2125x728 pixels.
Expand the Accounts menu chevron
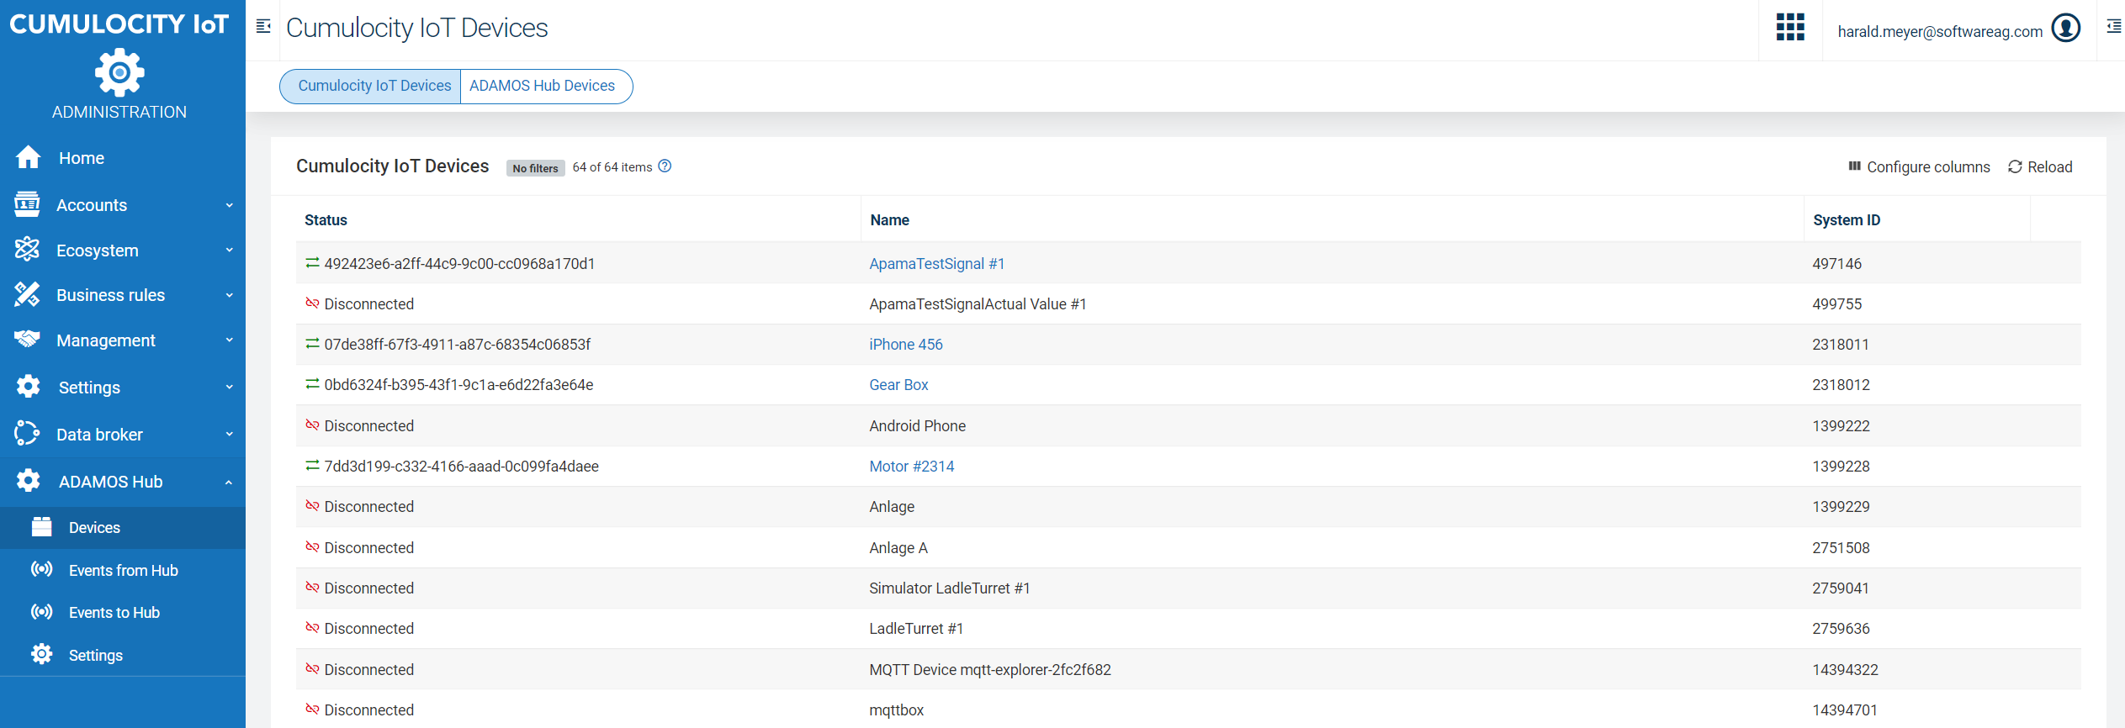pyautogui.click(x=229, y=205)
